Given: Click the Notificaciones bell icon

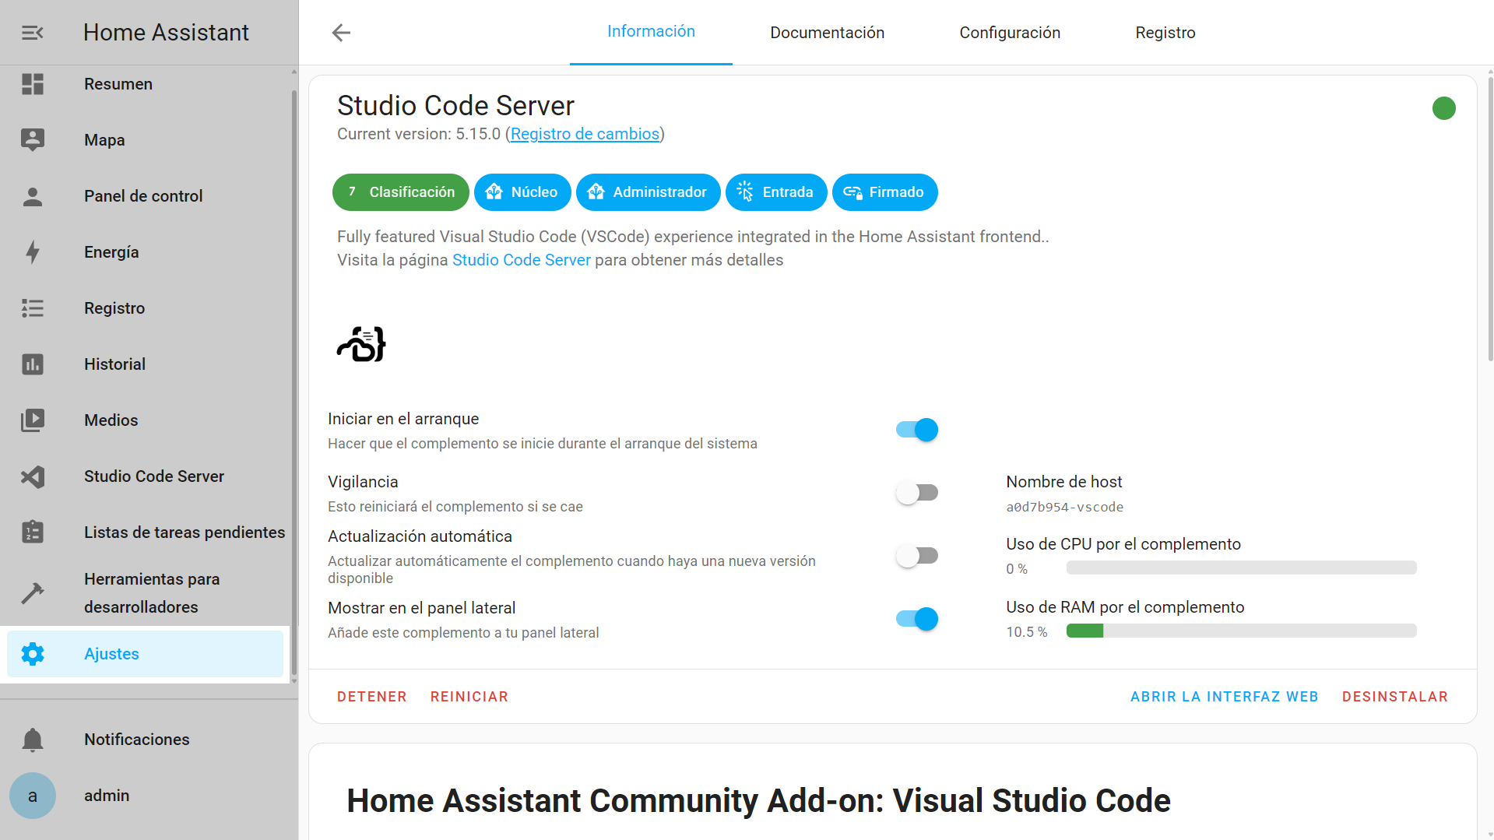Looking at the screenshot, I should [x=32, y=739].
